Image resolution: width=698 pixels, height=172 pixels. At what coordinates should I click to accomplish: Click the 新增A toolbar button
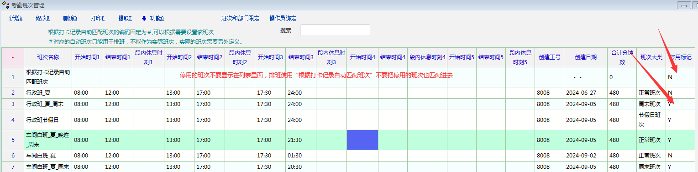click(x=16, y=19)
